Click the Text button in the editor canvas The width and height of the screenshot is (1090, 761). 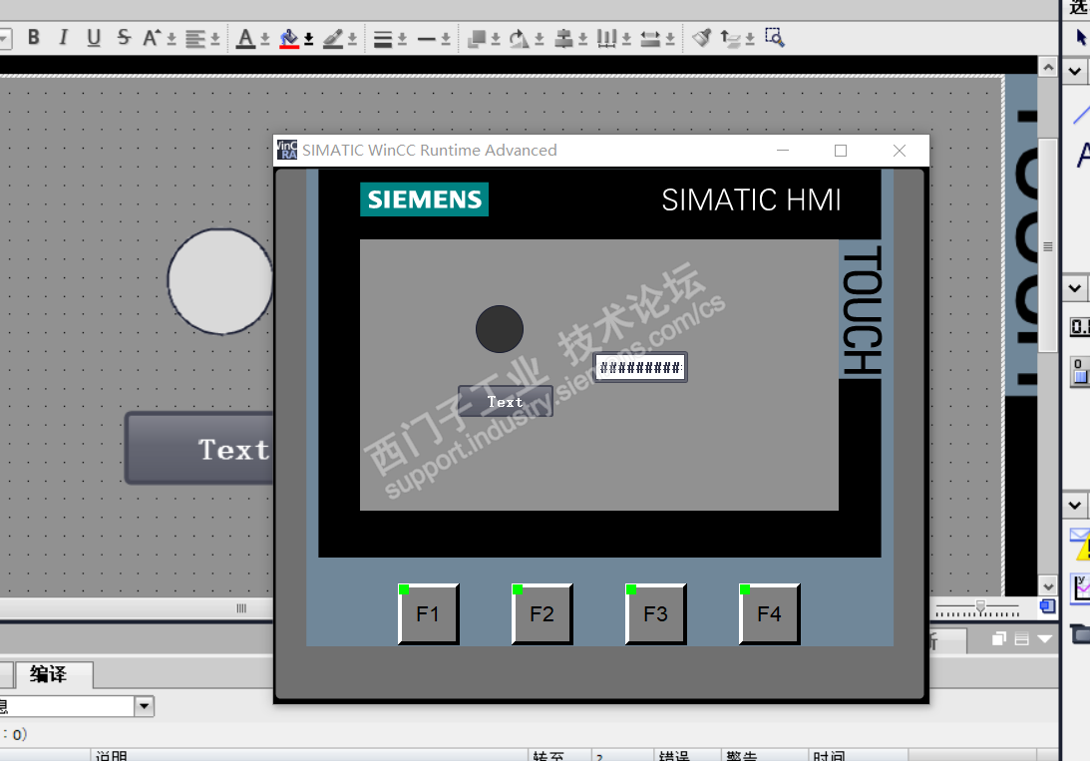(200, 448)
